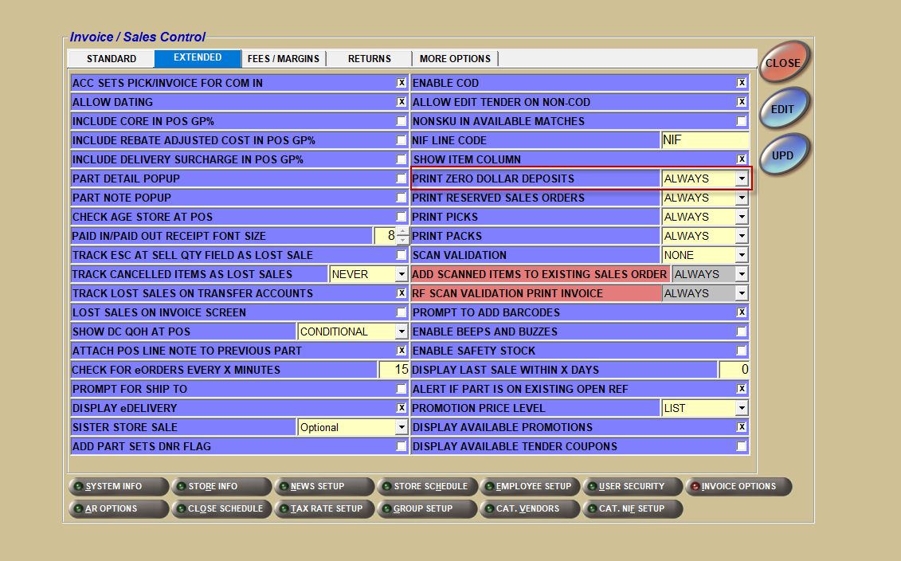Open the Scan Validation dropdown
The width and height of the screenshot is (901, 561).
[x=742, y=255]
